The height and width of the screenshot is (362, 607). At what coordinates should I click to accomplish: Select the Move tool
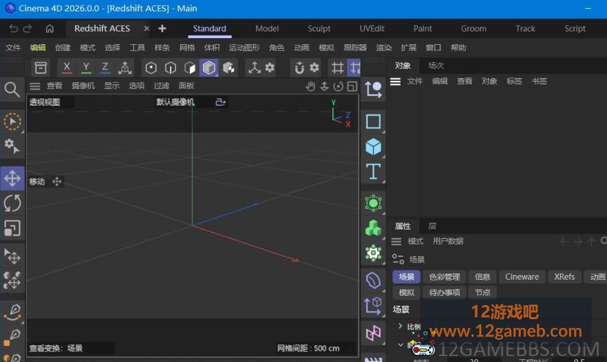(12, 178)
